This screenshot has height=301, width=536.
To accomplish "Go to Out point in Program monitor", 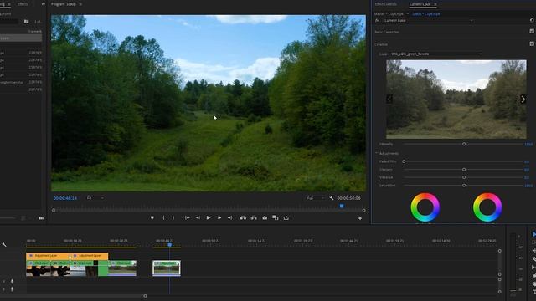I will [229, 217].
